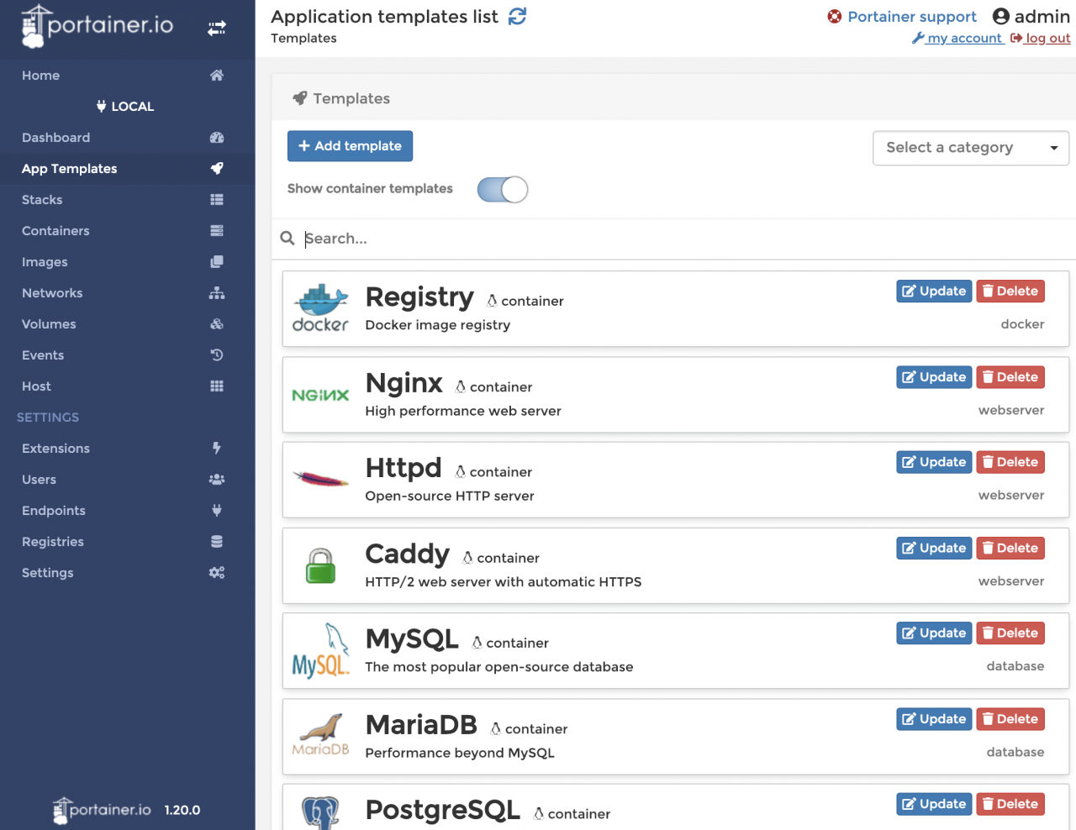Click the Users group icon
The image size is (1076, 830).
point(217,480)
